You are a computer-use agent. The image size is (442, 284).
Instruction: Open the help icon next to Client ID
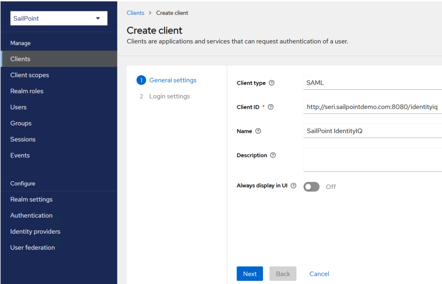pos(271,107)
